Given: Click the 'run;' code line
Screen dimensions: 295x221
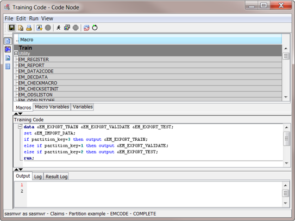Looking at the screenshot, I should pyautogui.click(x=29, y=158).
